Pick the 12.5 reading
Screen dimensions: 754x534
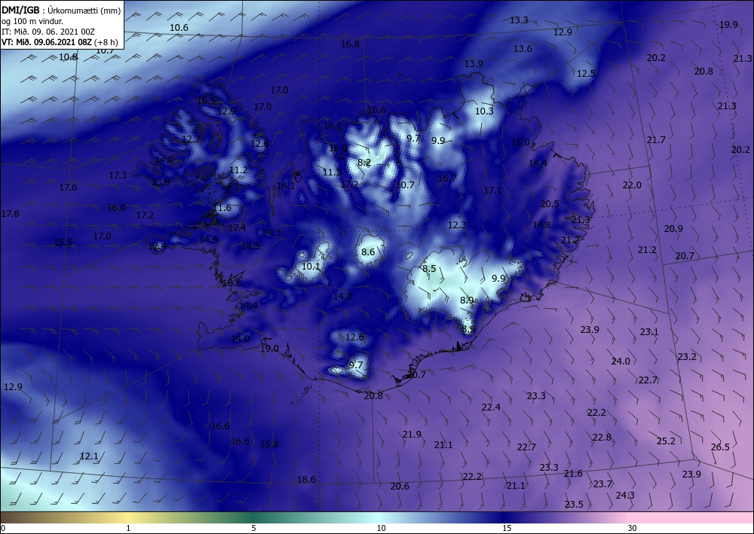tap(586, 74)
